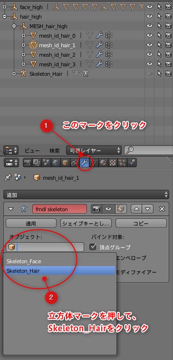Viewport: 173px width, 360px height.
Task: Toggle visibility eye for hair_high
Action: (x=150, y=16)
